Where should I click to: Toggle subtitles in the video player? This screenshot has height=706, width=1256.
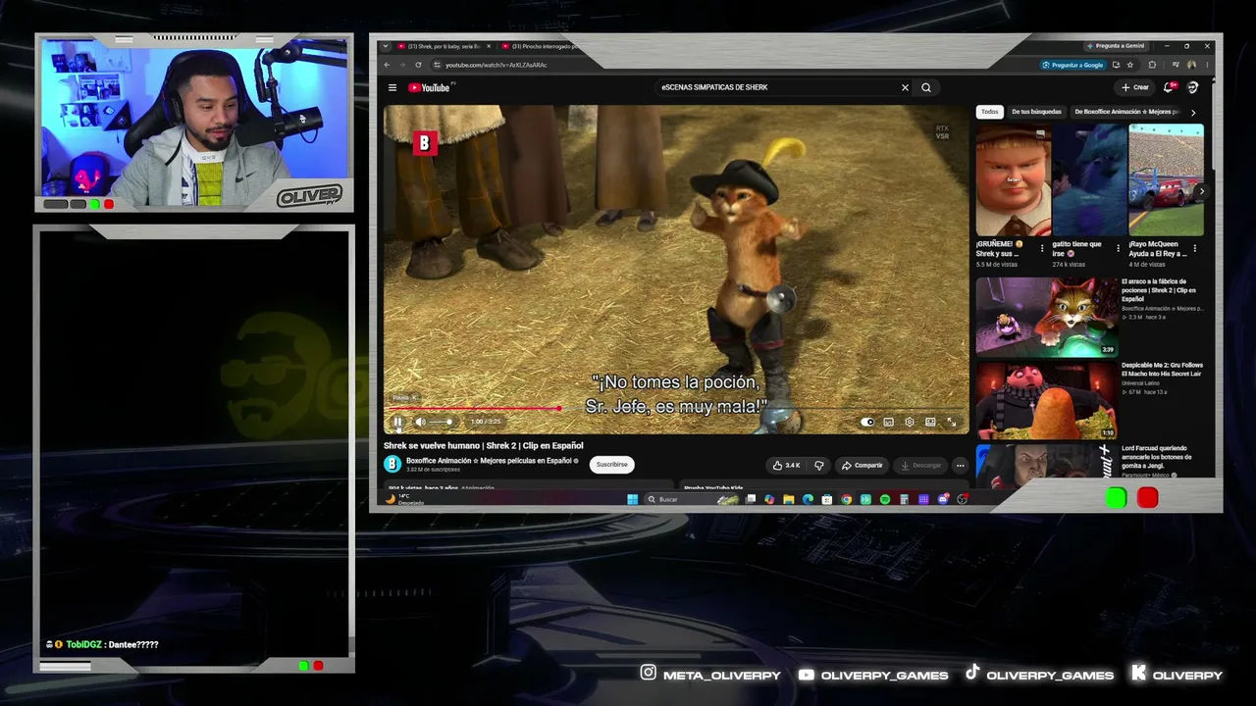pyautogui.click(x=888, y=422)
